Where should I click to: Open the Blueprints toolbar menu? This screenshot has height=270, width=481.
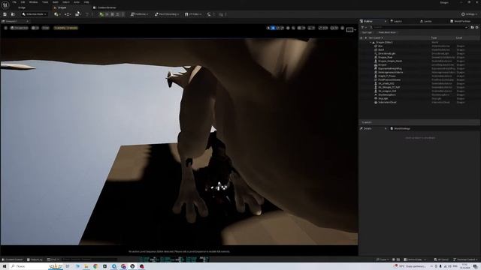coord(67,14)
